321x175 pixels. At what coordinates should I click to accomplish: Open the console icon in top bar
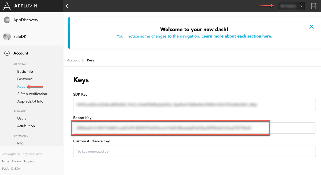(313, 6)
